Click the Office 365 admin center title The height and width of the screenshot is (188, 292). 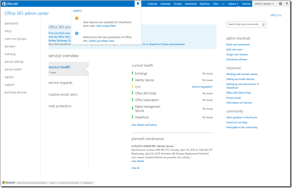click(x=27, y=13)
